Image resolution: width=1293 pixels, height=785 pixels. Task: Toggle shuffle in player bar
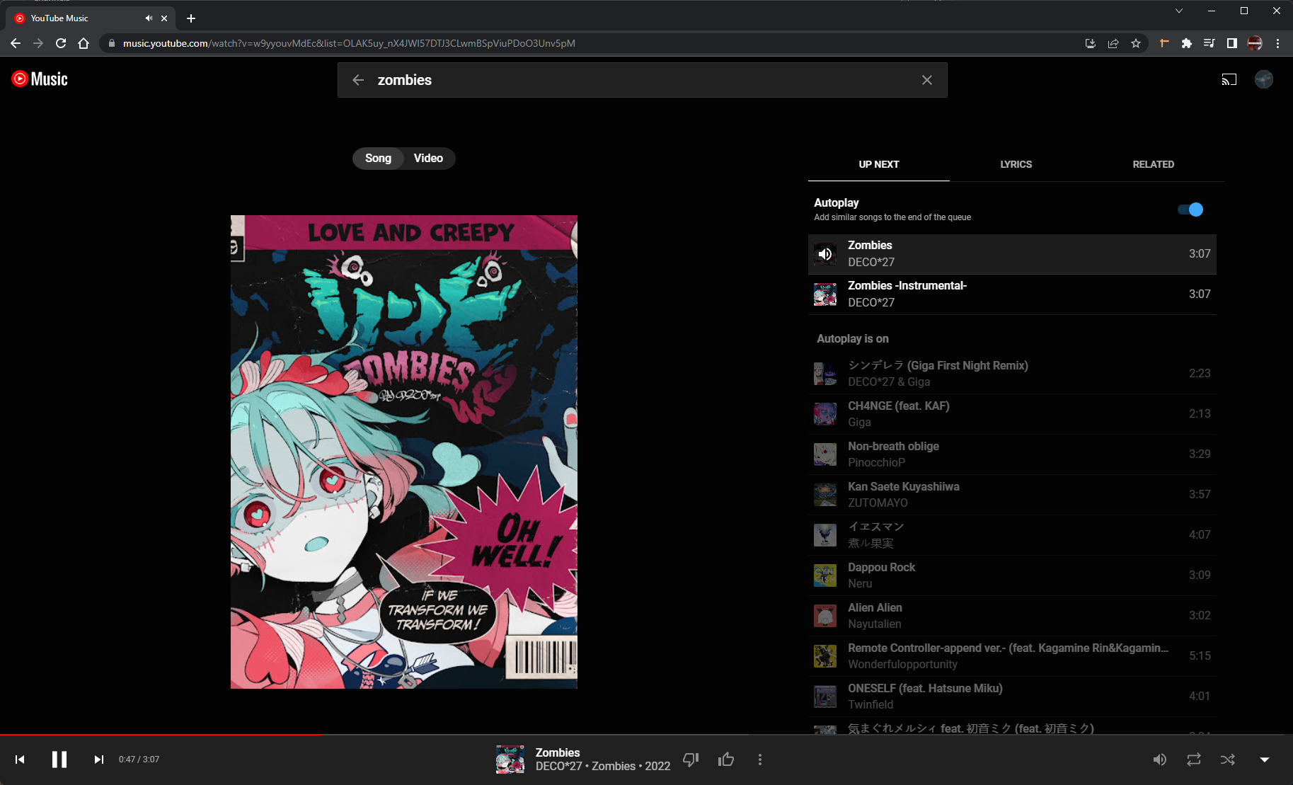pos(1228,760)
